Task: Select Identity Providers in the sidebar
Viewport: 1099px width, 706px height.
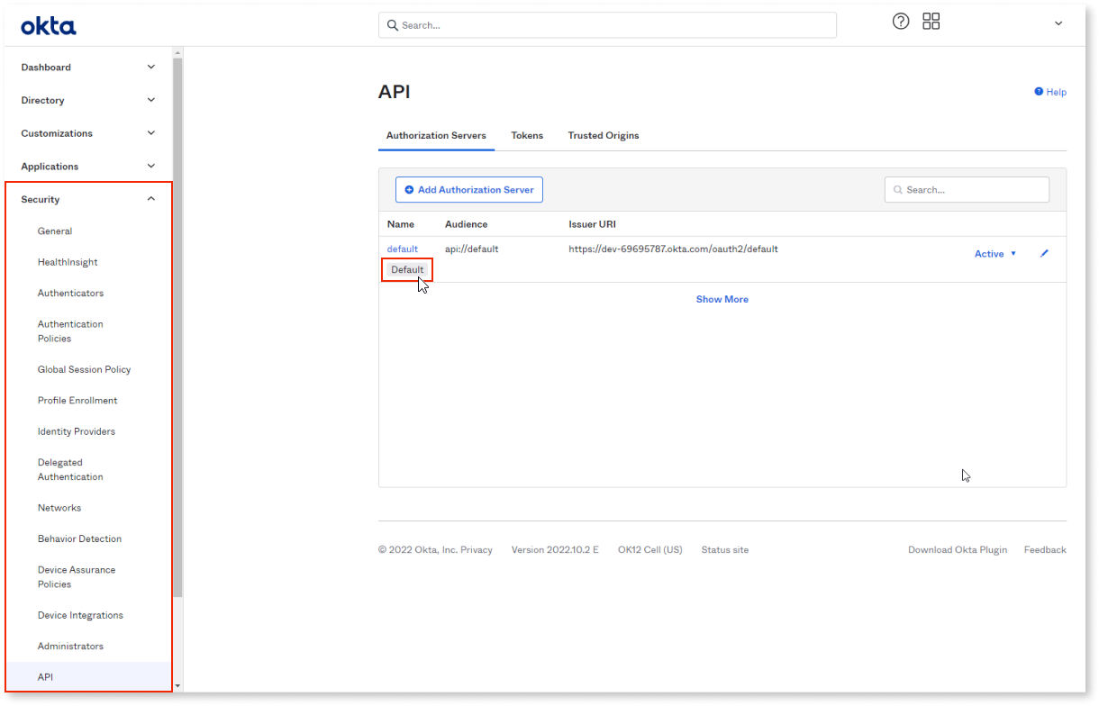Action: (x=76, y=431)
